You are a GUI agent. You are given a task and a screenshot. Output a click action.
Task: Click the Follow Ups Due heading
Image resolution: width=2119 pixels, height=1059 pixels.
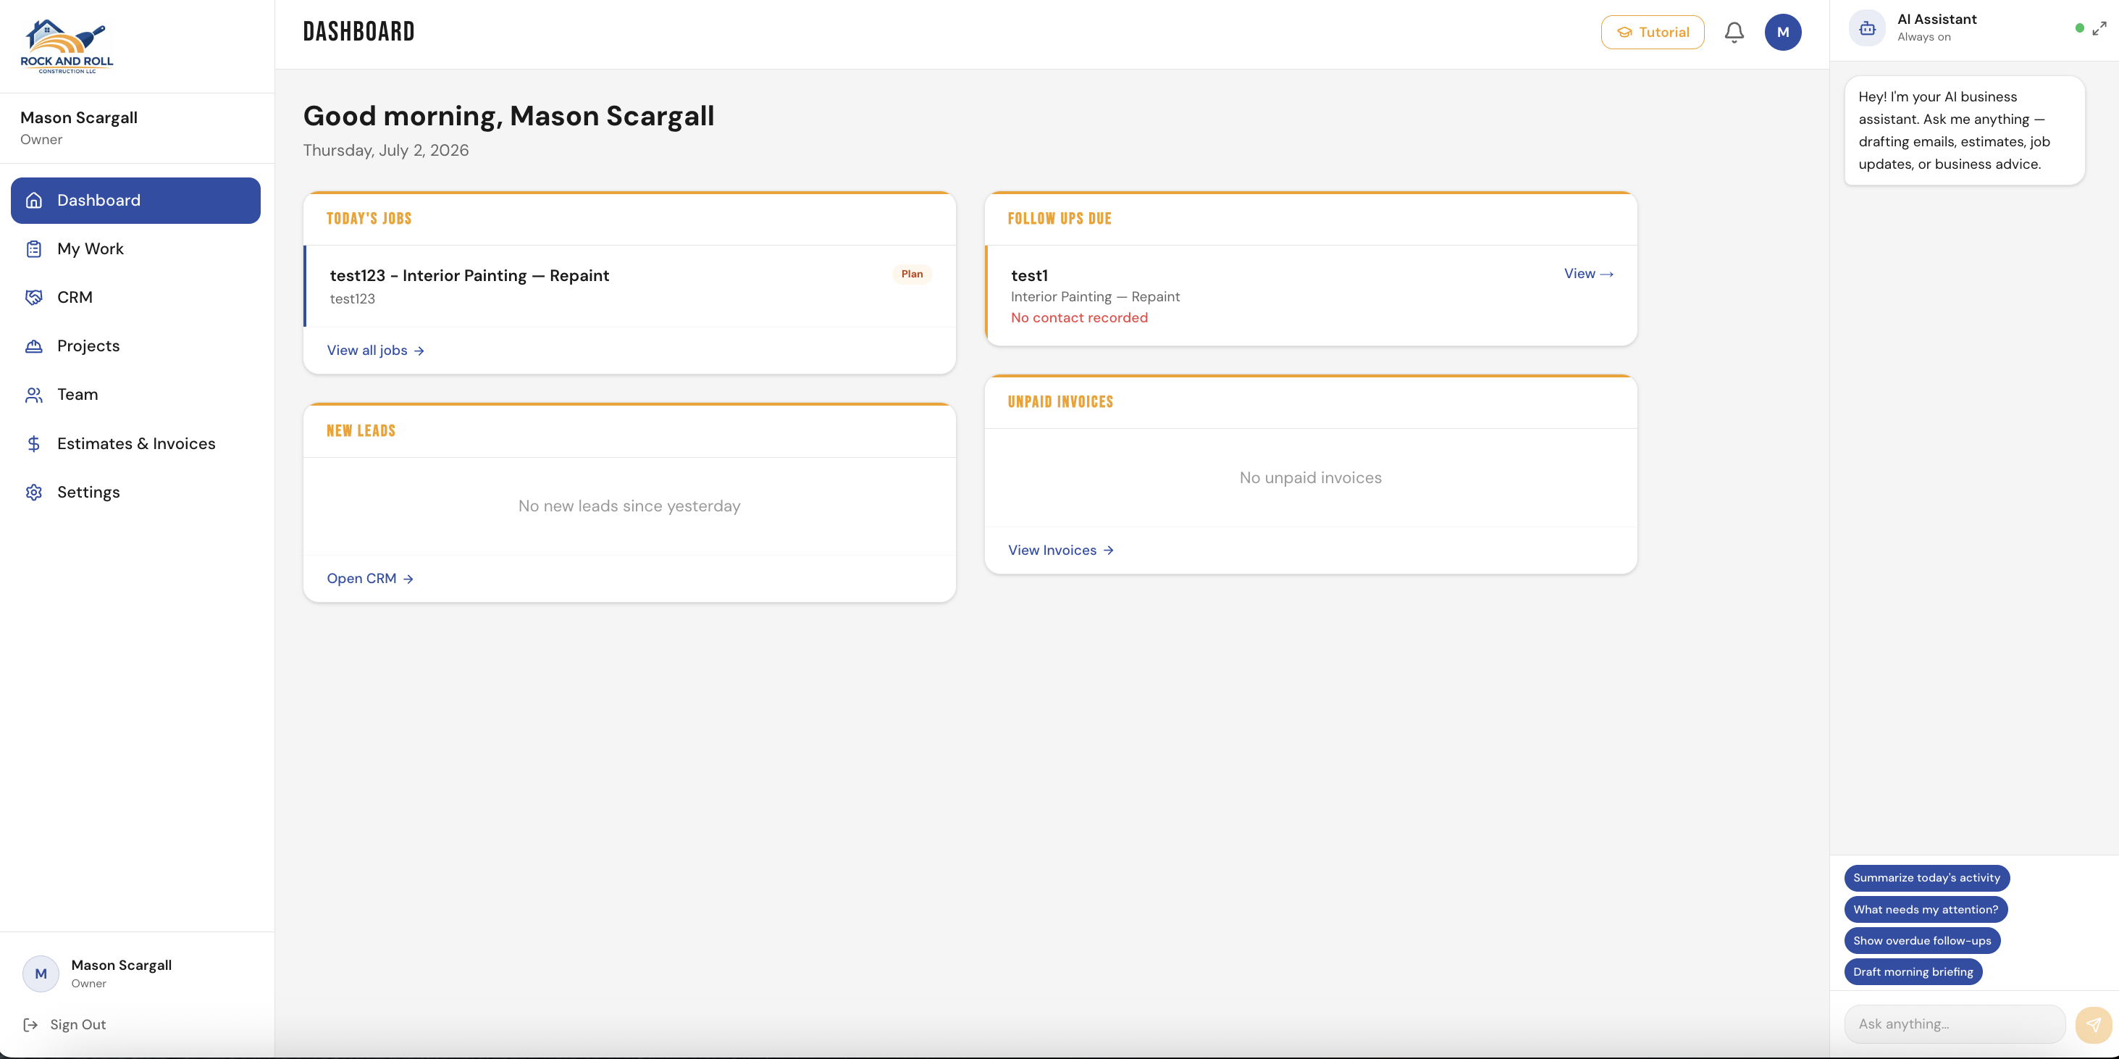[x=1059, y=219]
